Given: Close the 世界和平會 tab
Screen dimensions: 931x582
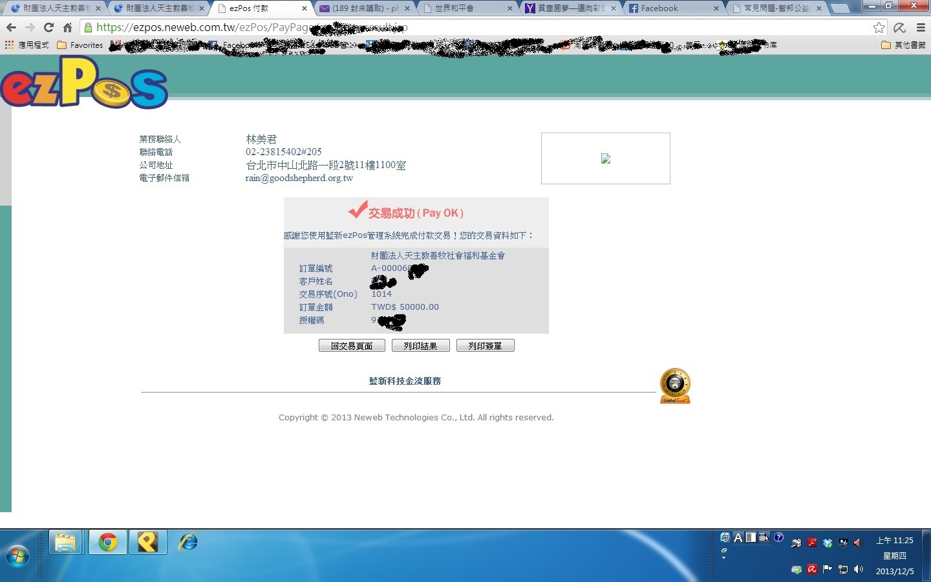Looking at the screenshot, I should (x=510, y=8).
